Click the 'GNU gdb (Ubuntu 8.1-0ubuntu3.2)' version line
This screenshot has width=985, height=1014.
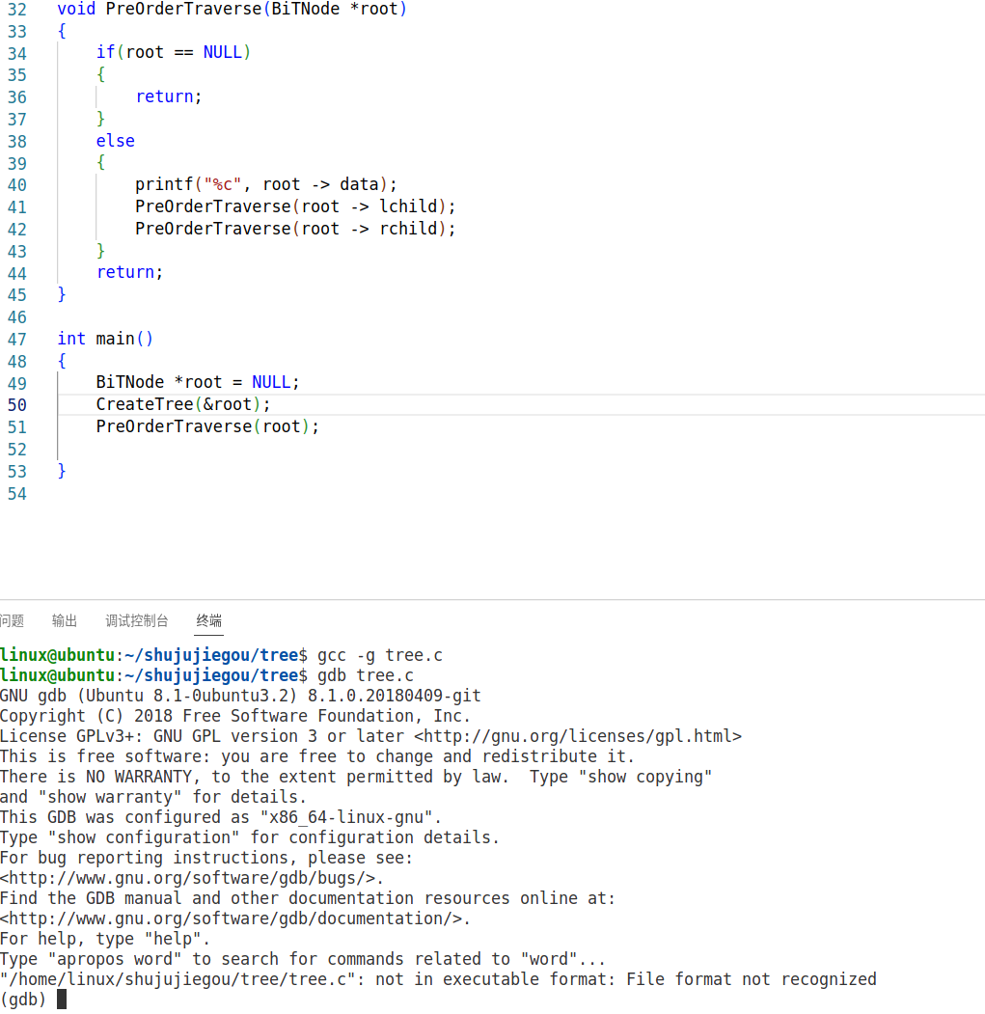click(240, 696)
